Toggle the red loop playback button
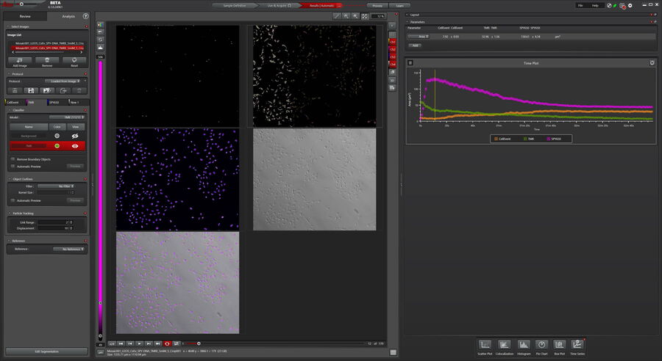This screenshot has height=361, width=662. click(167, 343)
